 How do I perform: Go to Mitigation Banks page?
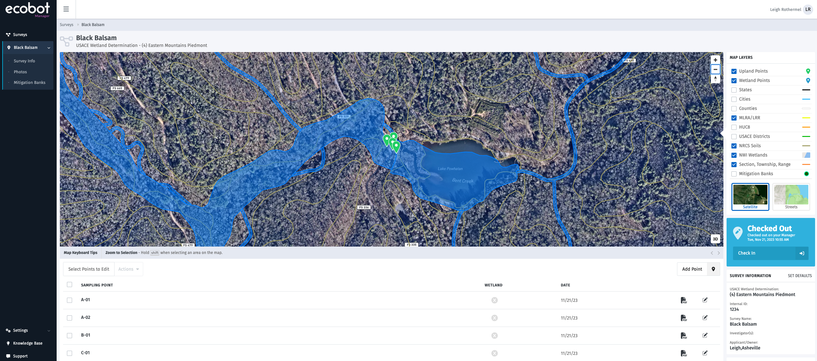pyautogui.click(x=30, y=83)
